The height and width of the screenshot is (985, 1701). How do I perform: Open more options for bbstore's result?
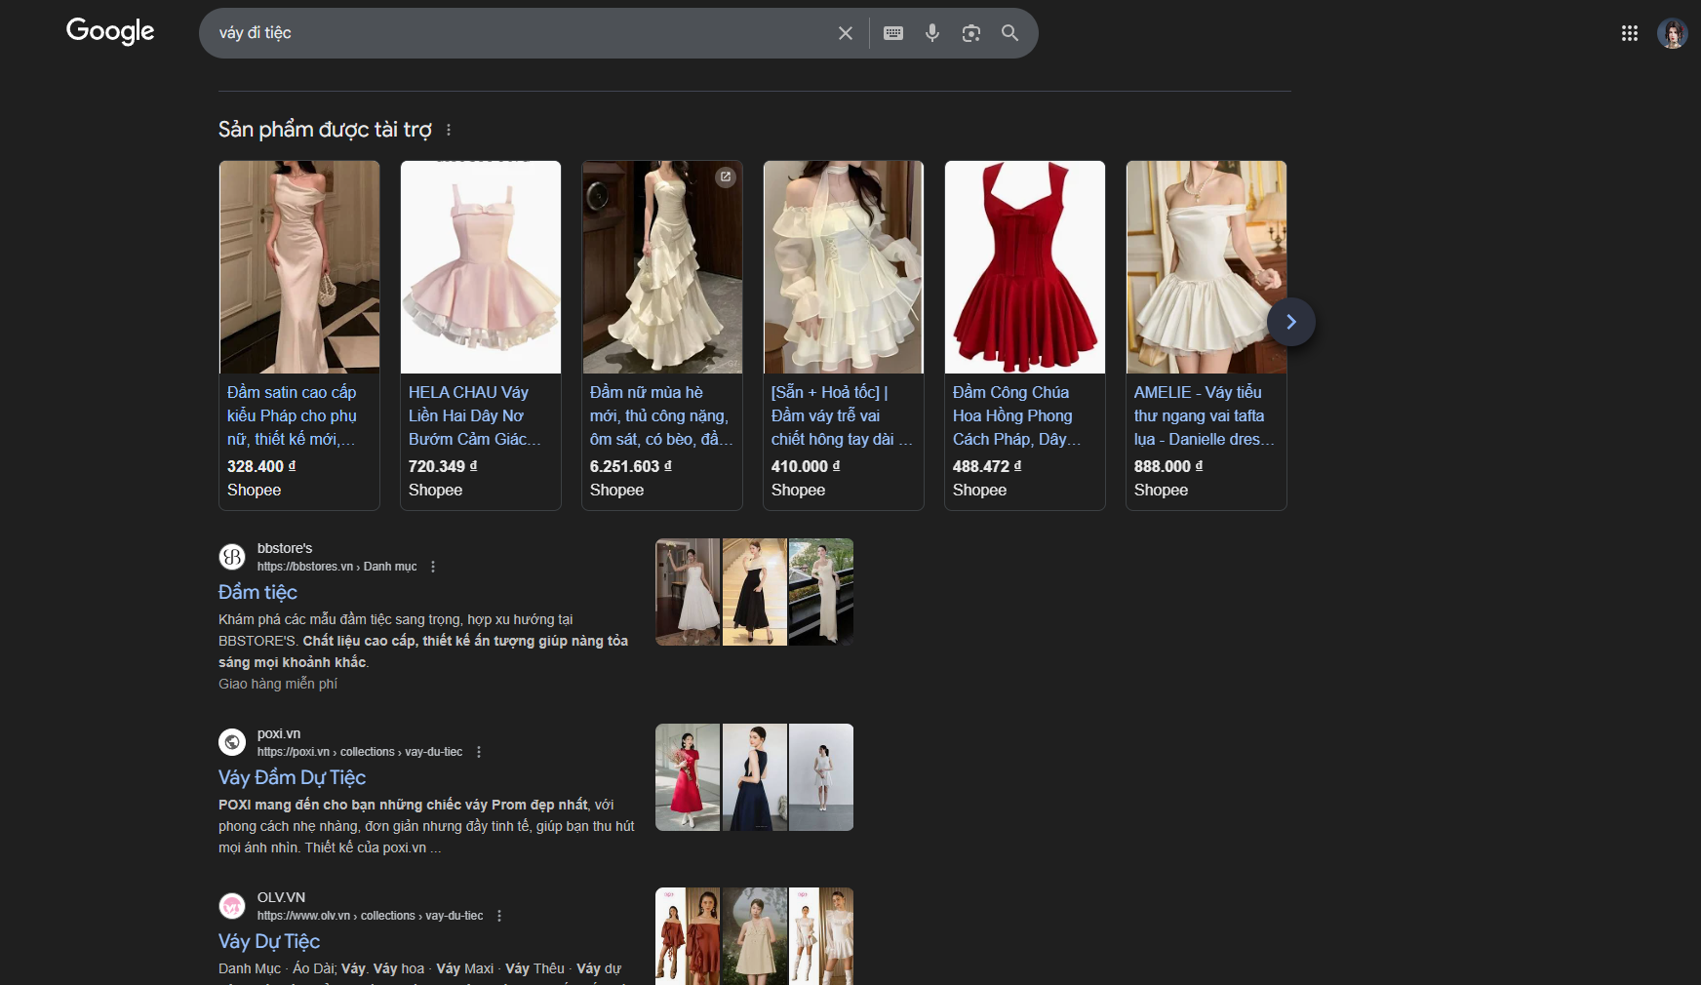(x=433, y=567)
